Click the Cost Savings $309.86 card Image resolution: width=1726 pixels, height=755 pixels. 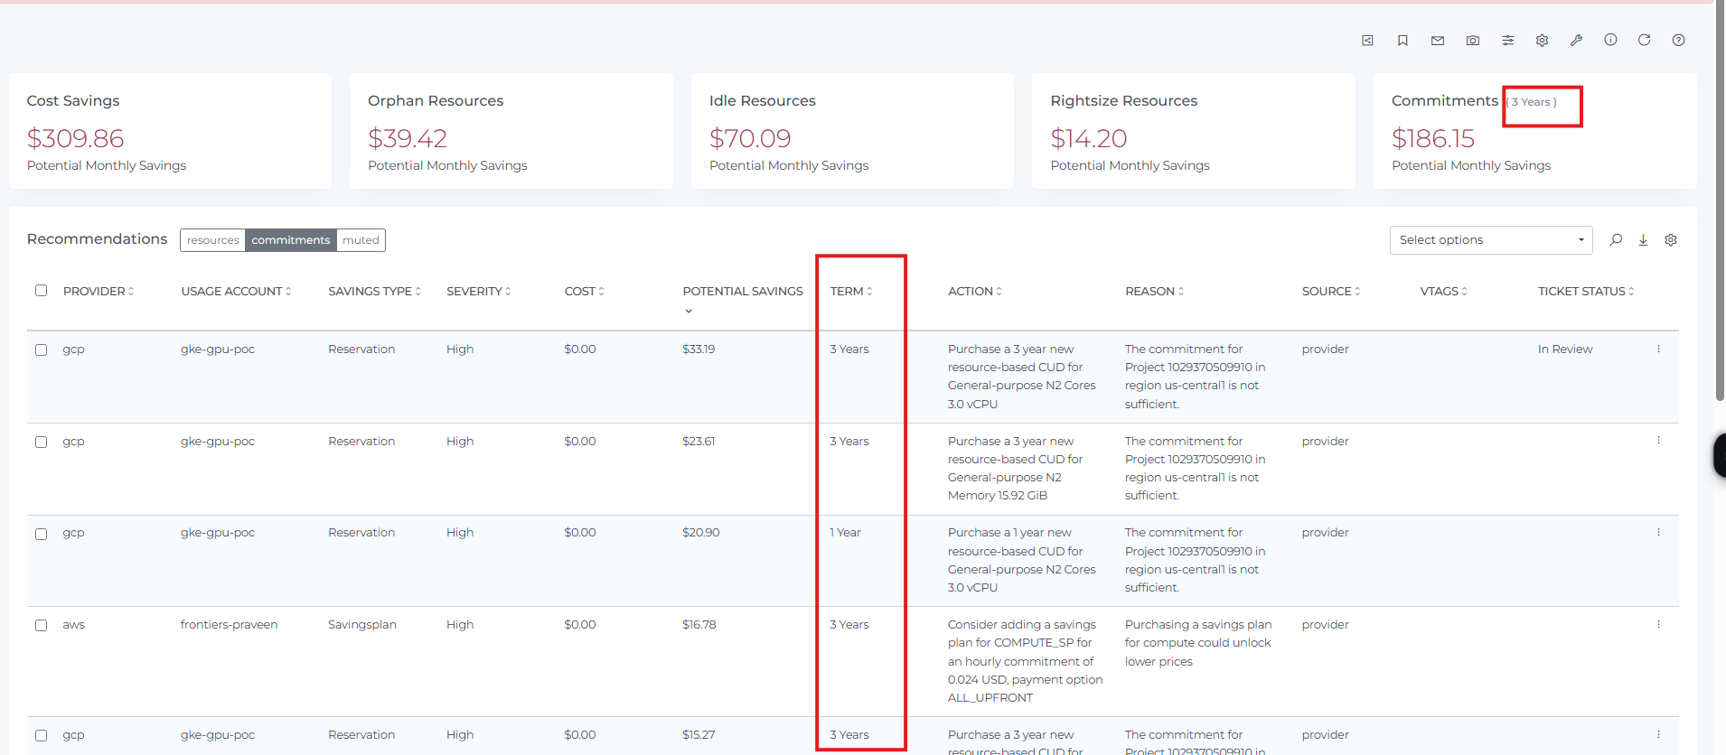170,131
